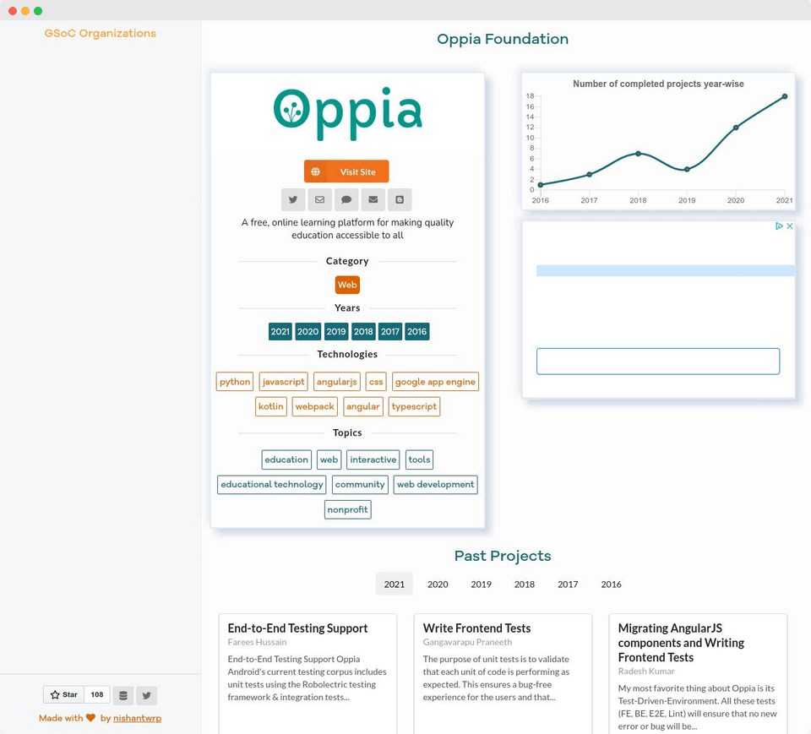Select the css technology tag

(x=376, y=382)
